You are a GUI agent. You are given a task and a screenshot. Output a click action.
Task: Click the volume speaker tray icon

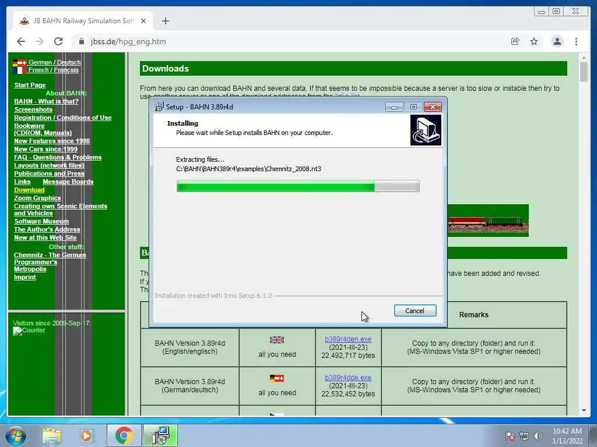point(538,436)
